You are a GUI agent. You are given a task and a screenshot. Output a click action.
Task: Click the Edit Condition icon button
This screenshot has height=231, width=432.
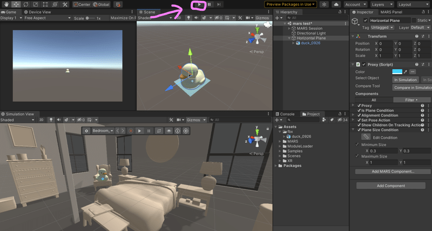(366, 137)
